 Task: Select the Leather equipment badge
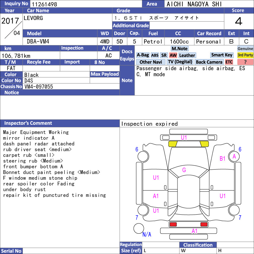(x=187, y=55)
